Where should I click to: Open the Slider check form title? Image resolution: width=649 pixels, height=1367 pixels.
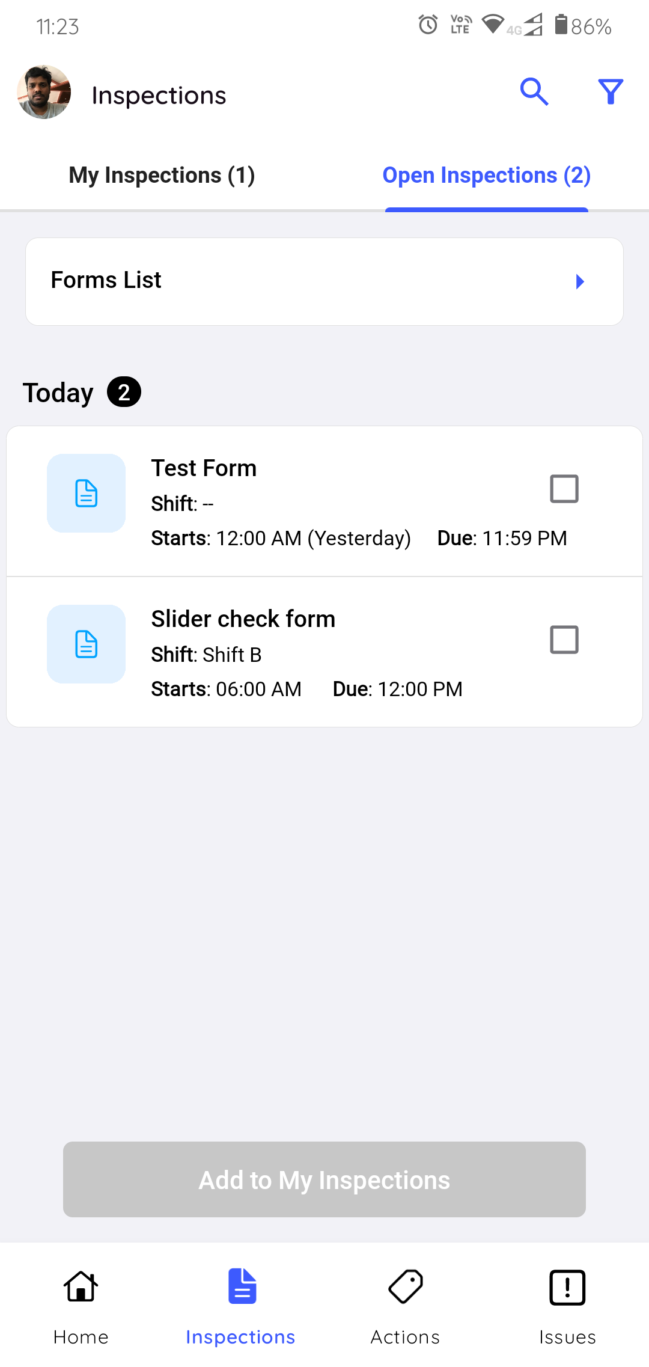243,619
